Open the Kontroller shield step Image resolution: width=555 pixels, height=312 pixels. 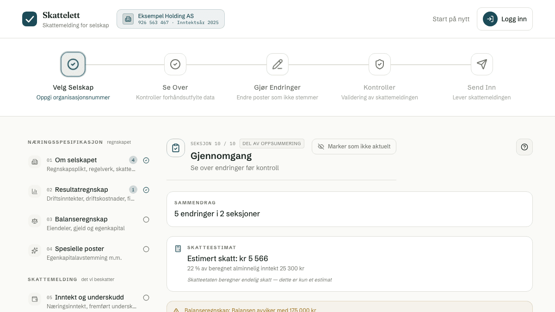pyautogui.click(x=380, y=64)
